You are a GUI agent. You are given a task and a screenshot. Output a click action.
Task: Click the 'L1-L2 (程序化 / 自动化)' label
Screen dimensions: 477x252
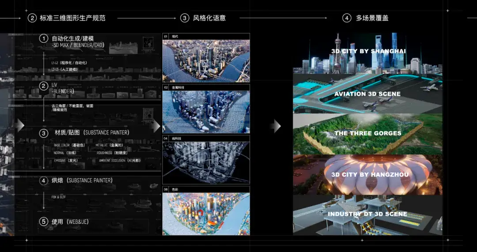click(69, 63)
